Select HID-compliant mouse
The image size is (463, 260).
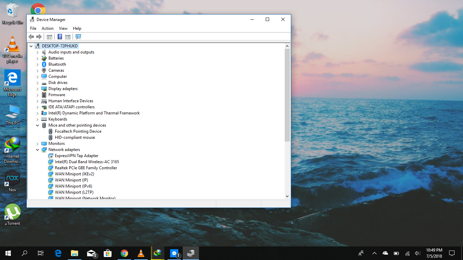(75, 137)
